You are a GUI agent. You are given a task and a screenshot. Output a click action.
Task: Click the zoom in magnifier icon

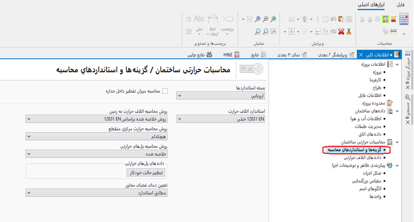(274, 19)
